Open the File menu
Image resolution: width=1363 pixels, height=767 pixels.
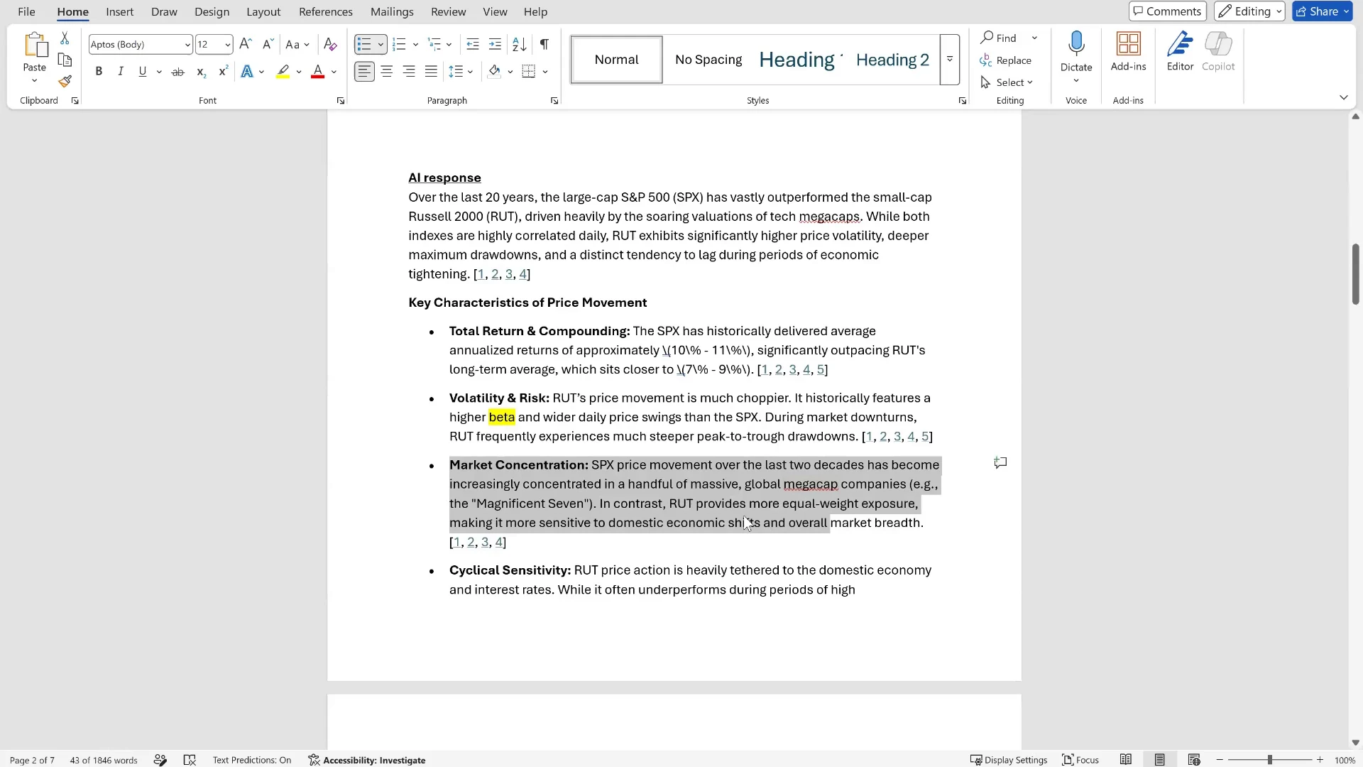pyautogui.click(x=26, y=11)
